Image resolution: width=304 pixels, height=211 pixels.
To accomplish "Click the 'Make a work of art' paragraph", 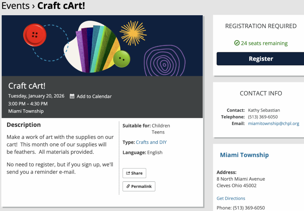I will pyautogui.click(x=60, y=144).
